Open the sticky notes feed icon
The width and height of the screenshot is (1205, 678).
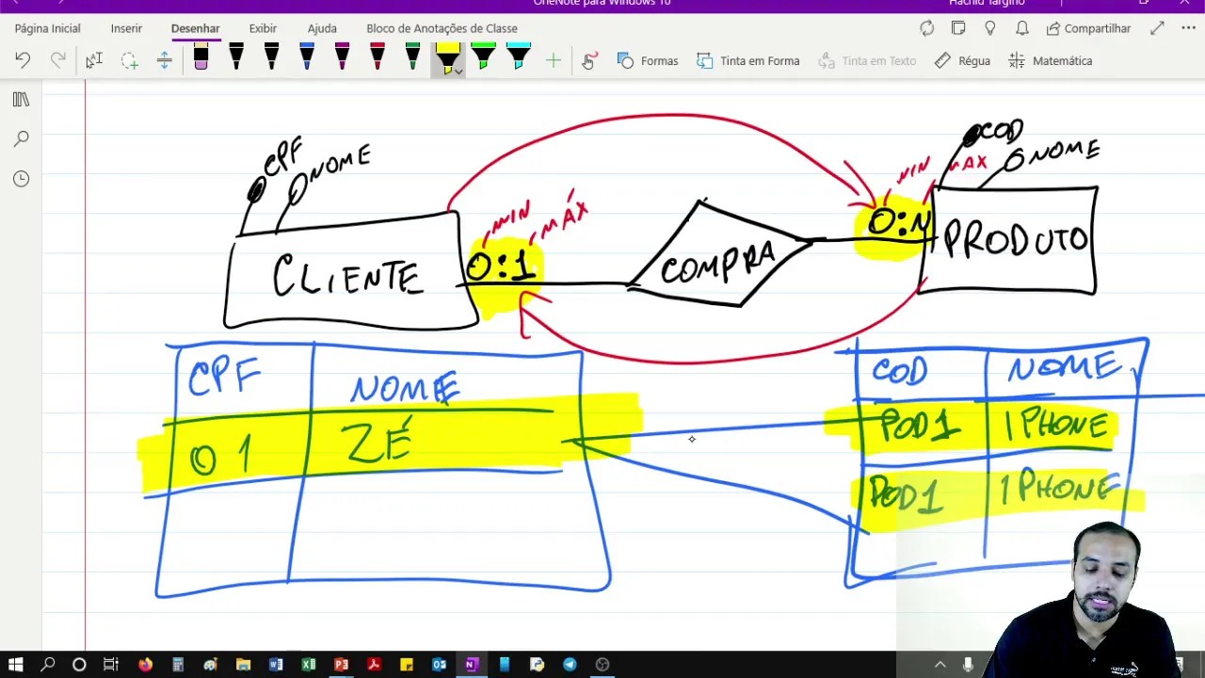coord(958,28)
